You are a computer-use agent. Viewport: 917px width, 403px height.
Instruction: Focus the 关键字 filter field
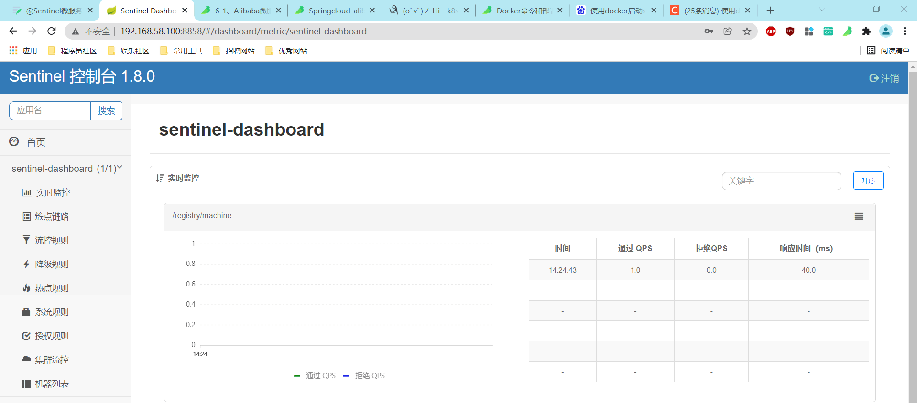pyautogui.click(x=781, y=180)
